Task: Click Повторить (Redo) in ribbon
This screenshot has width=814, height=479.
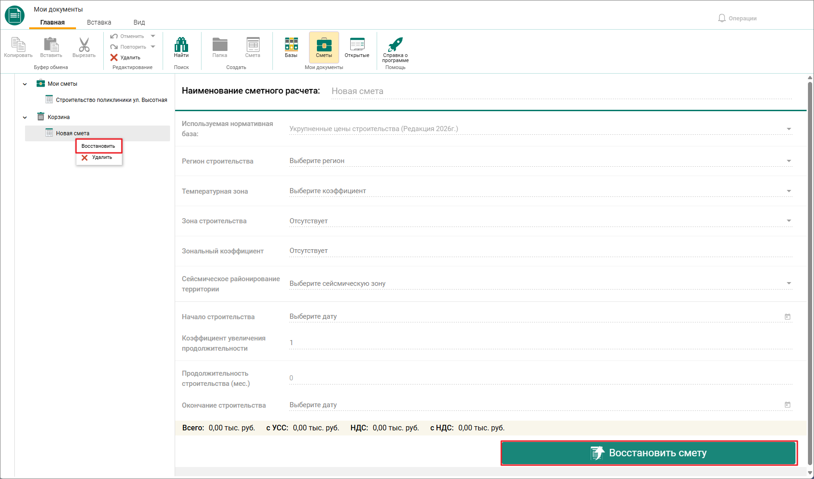Action: click(x=128, y=47)
